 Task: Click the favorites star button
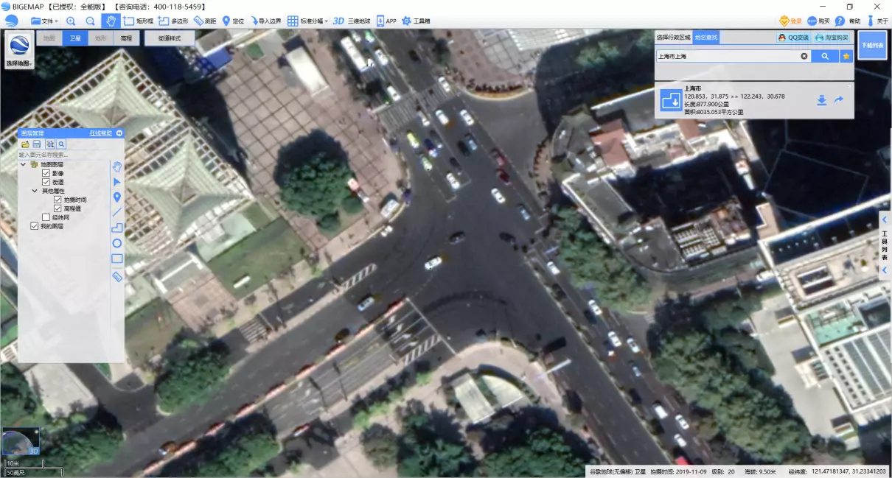(846, 56)
